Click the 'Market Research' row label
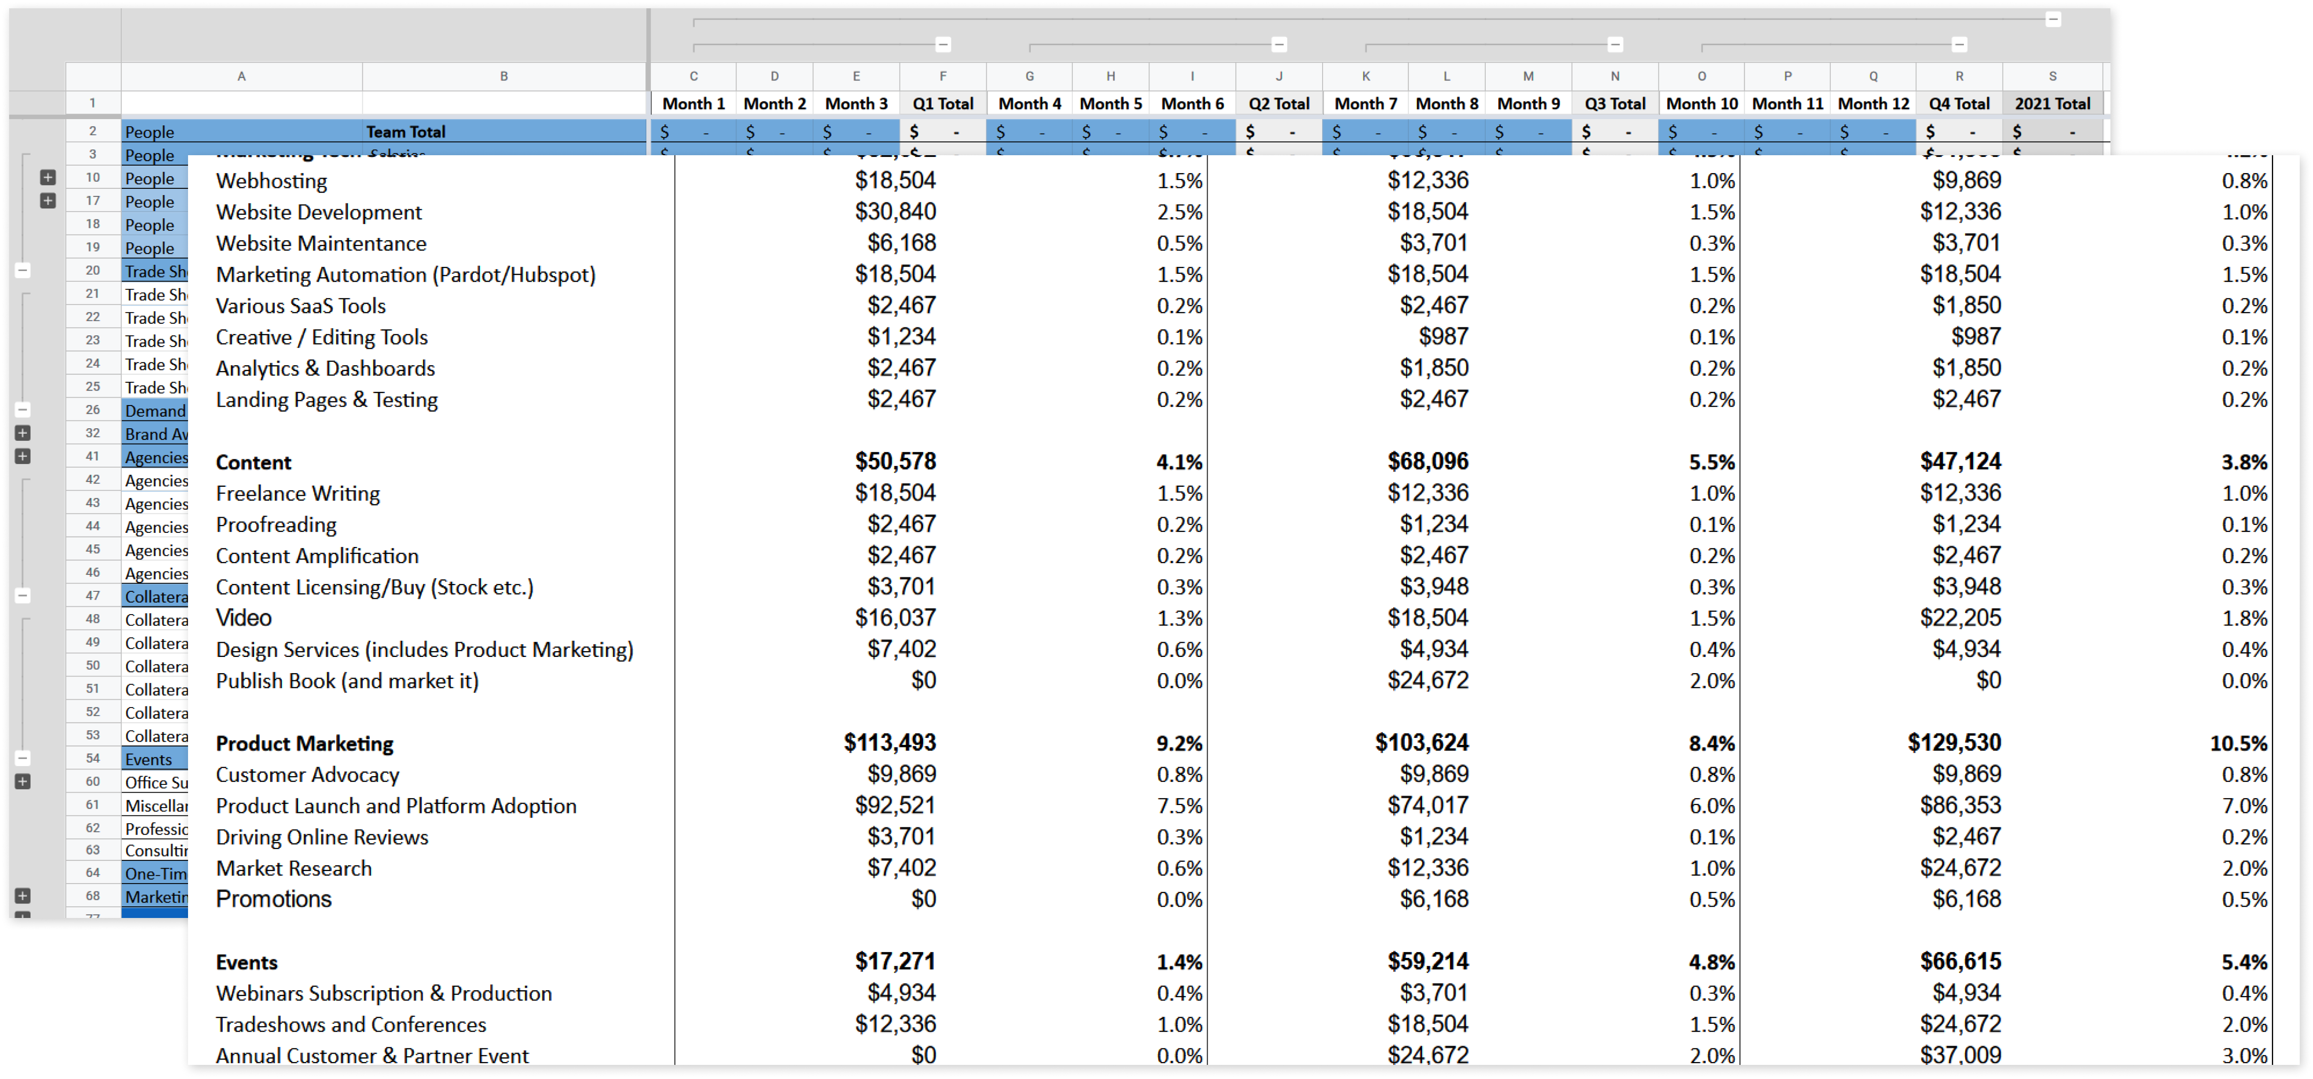2313x1079 pixels. 293,869
